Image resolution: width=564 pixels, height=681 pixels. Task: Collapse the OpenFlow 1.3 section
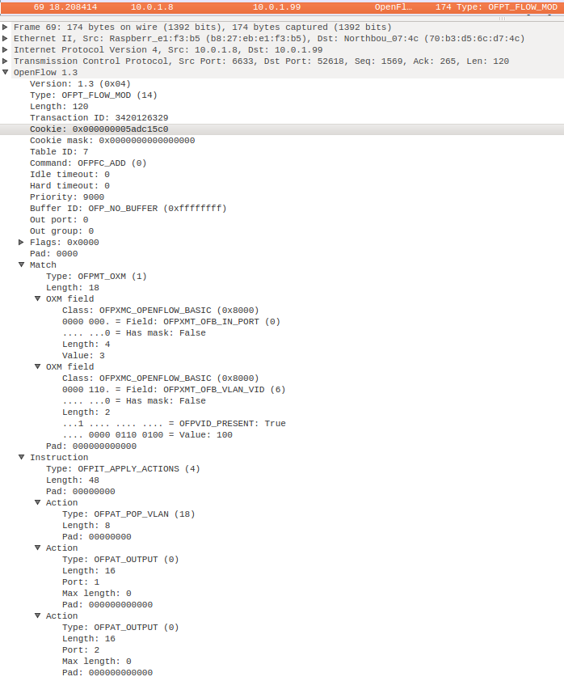pos(6,72)
